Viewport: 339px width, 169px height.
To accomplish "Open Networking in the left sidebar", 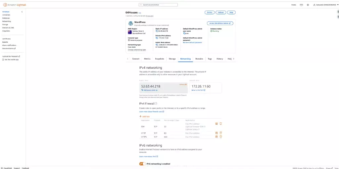I will click(7, 21).
